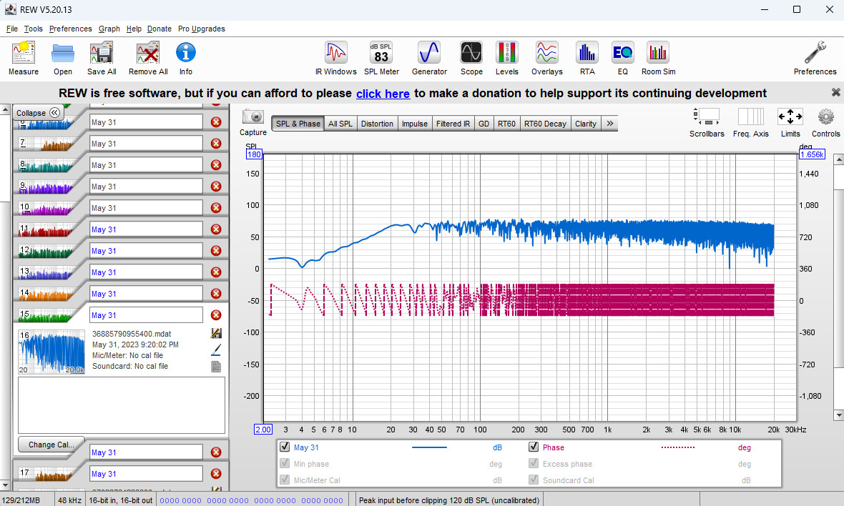Image resolution: width=844 pixels, height=506 pixels.
Task: Switch to Impulse tab
Action: point(414,124)
